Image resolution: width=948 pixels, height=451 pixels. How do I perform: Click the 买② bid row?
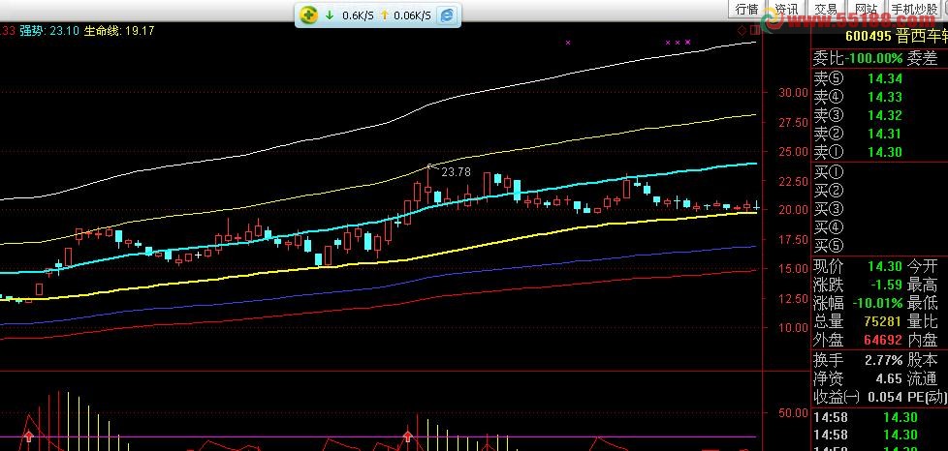tap(880, 191)
